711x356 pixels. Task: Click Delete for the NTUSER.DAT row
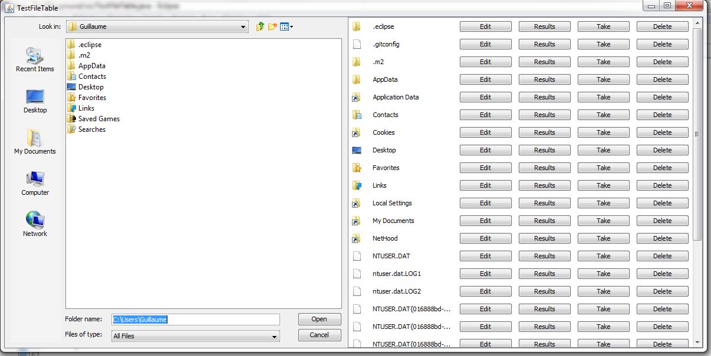coord(662,256)
